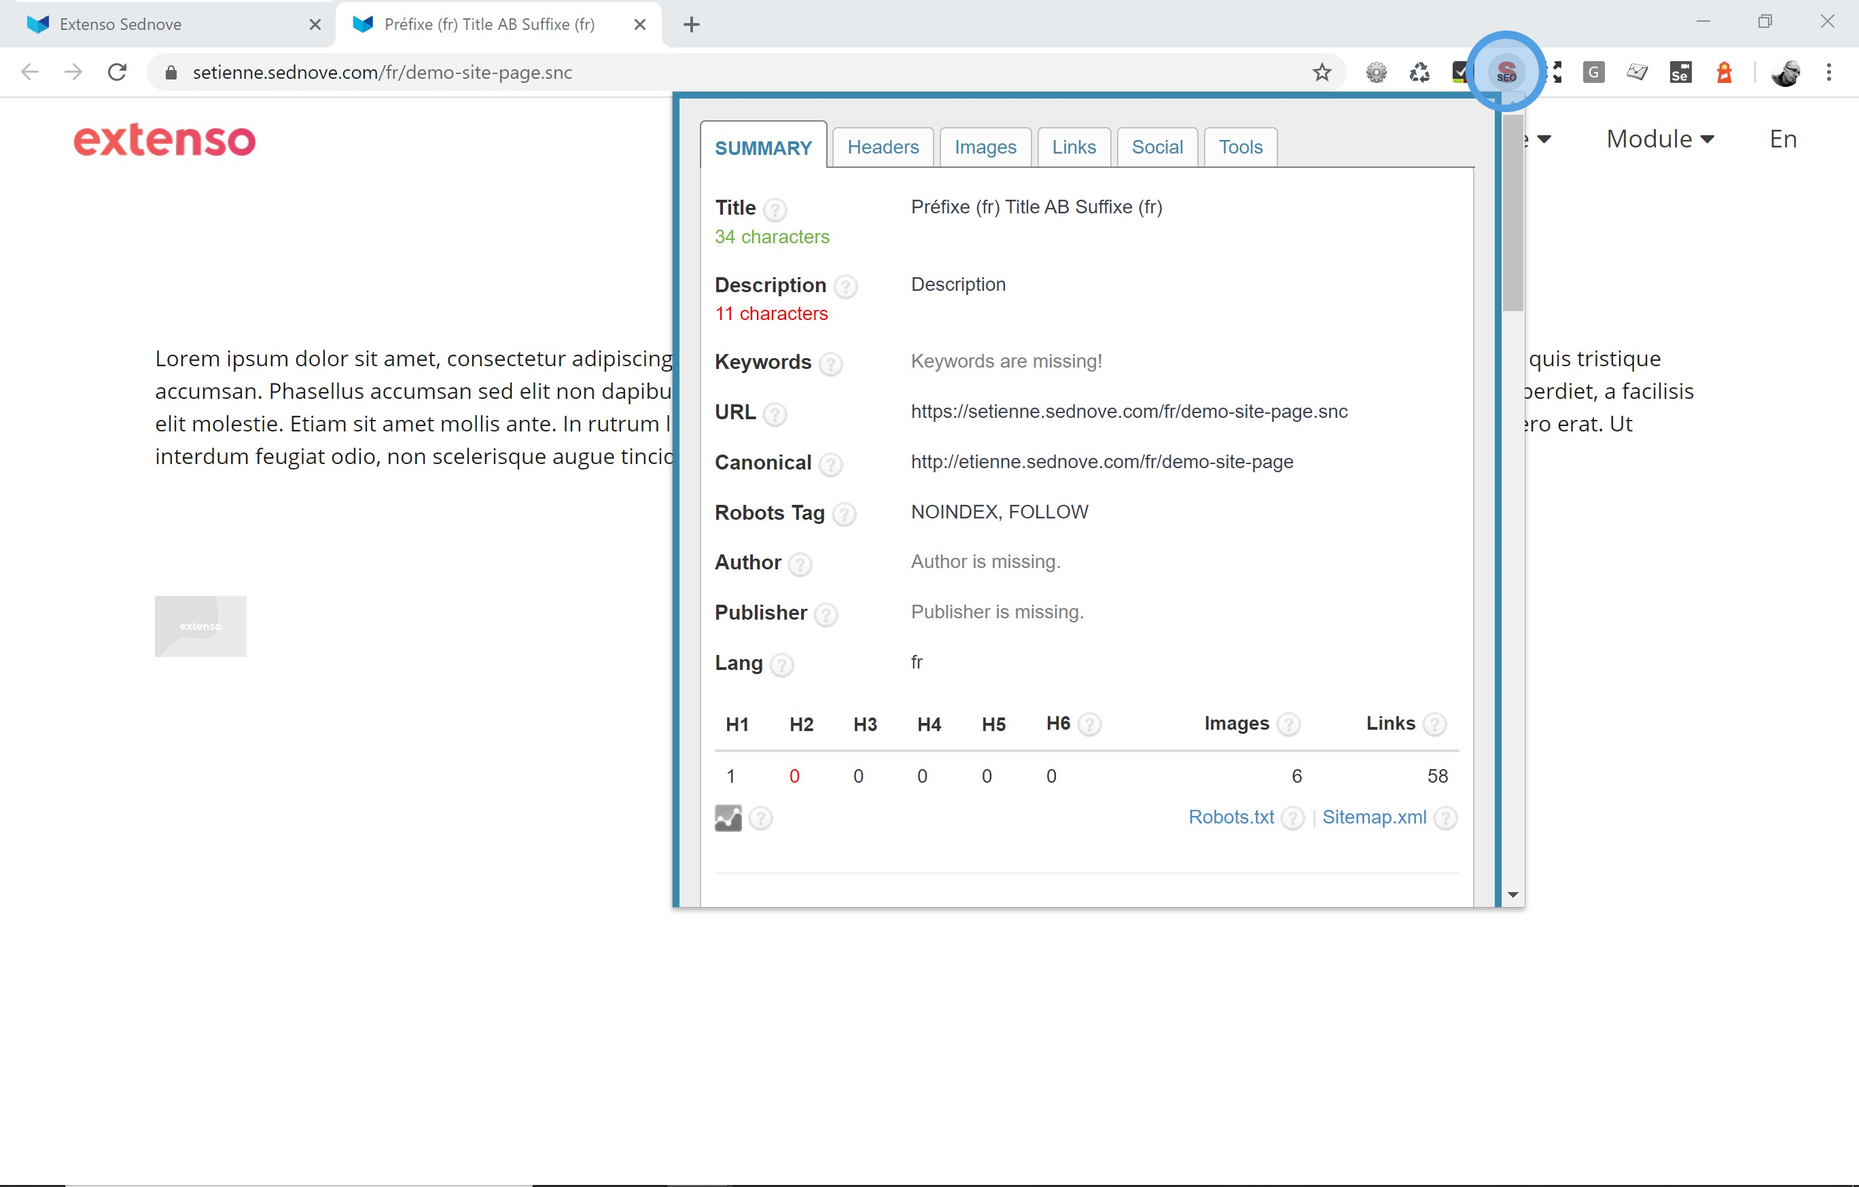Screen dimensions: 1859x1187
Task: Open the Chrome profile avatar
Action: click(x=1785, y=73)
